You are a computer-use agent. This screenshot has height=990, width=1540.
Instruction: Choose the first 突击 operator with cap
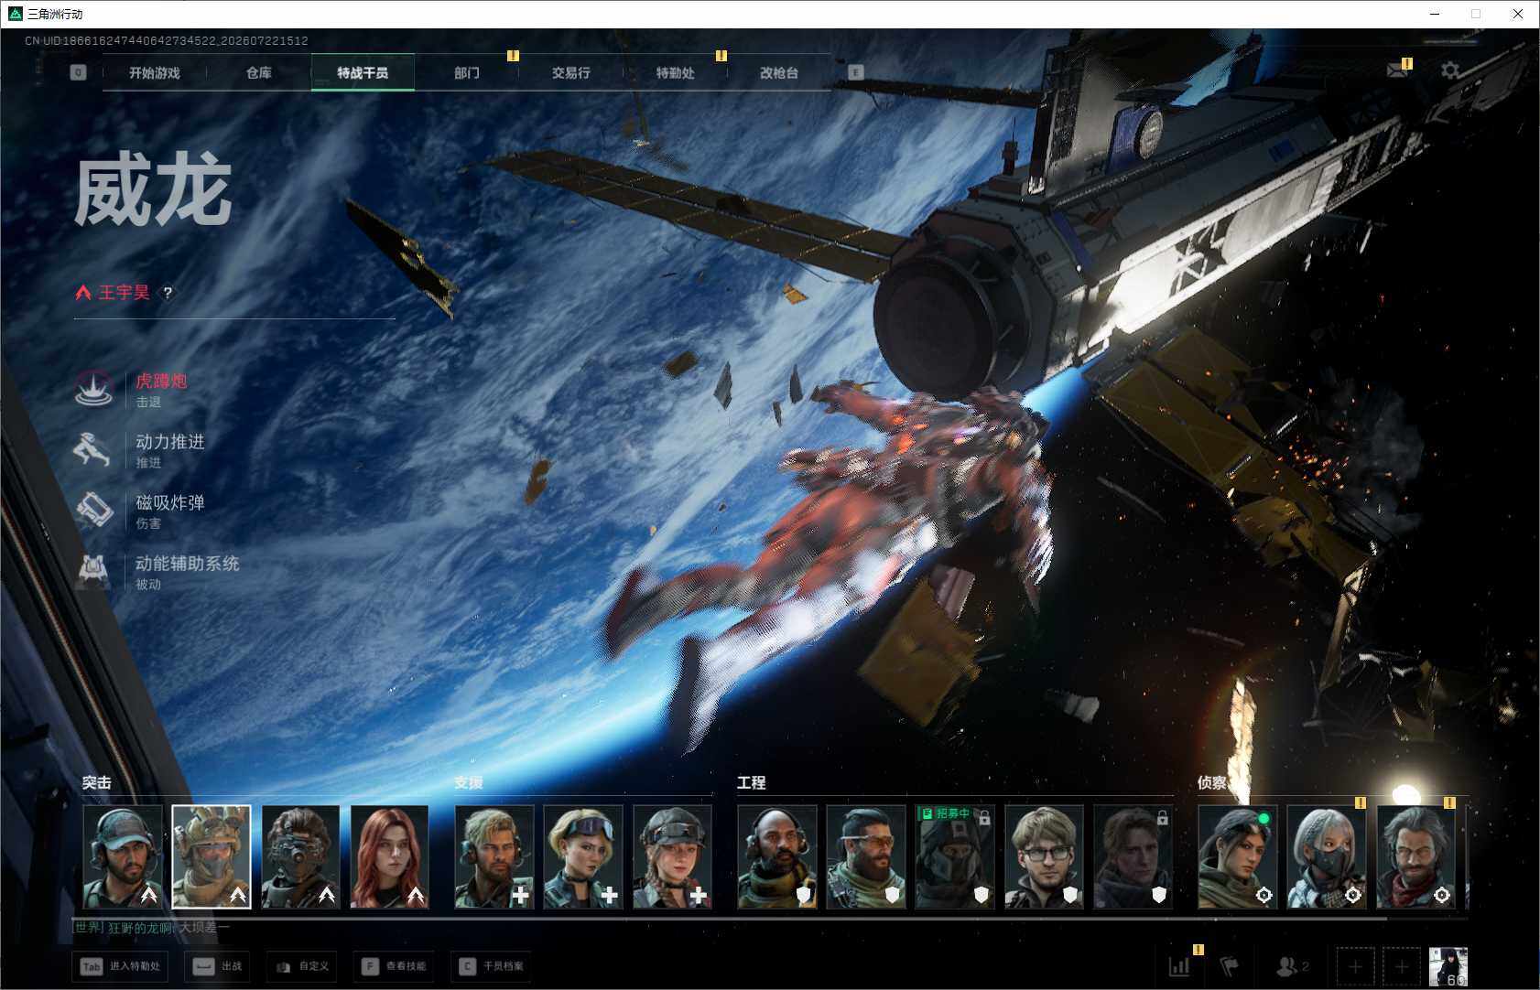(123, 857)
